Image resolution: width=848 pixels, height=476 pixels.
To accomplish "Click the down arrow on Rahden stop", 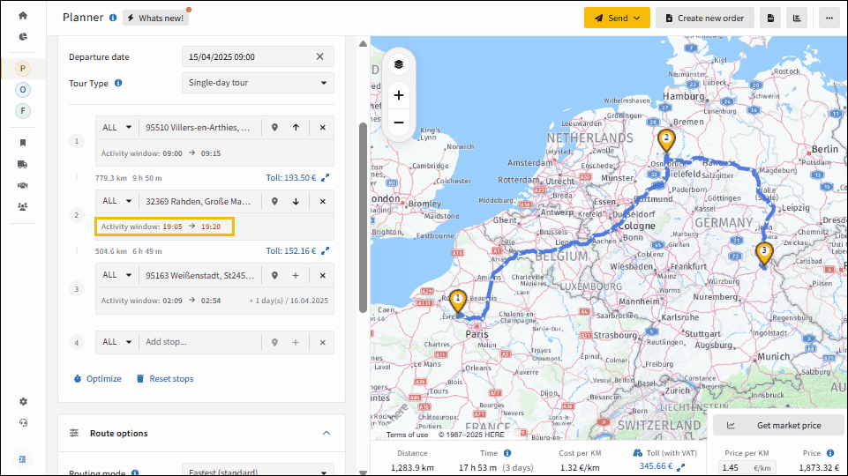I will click(296, 202).
